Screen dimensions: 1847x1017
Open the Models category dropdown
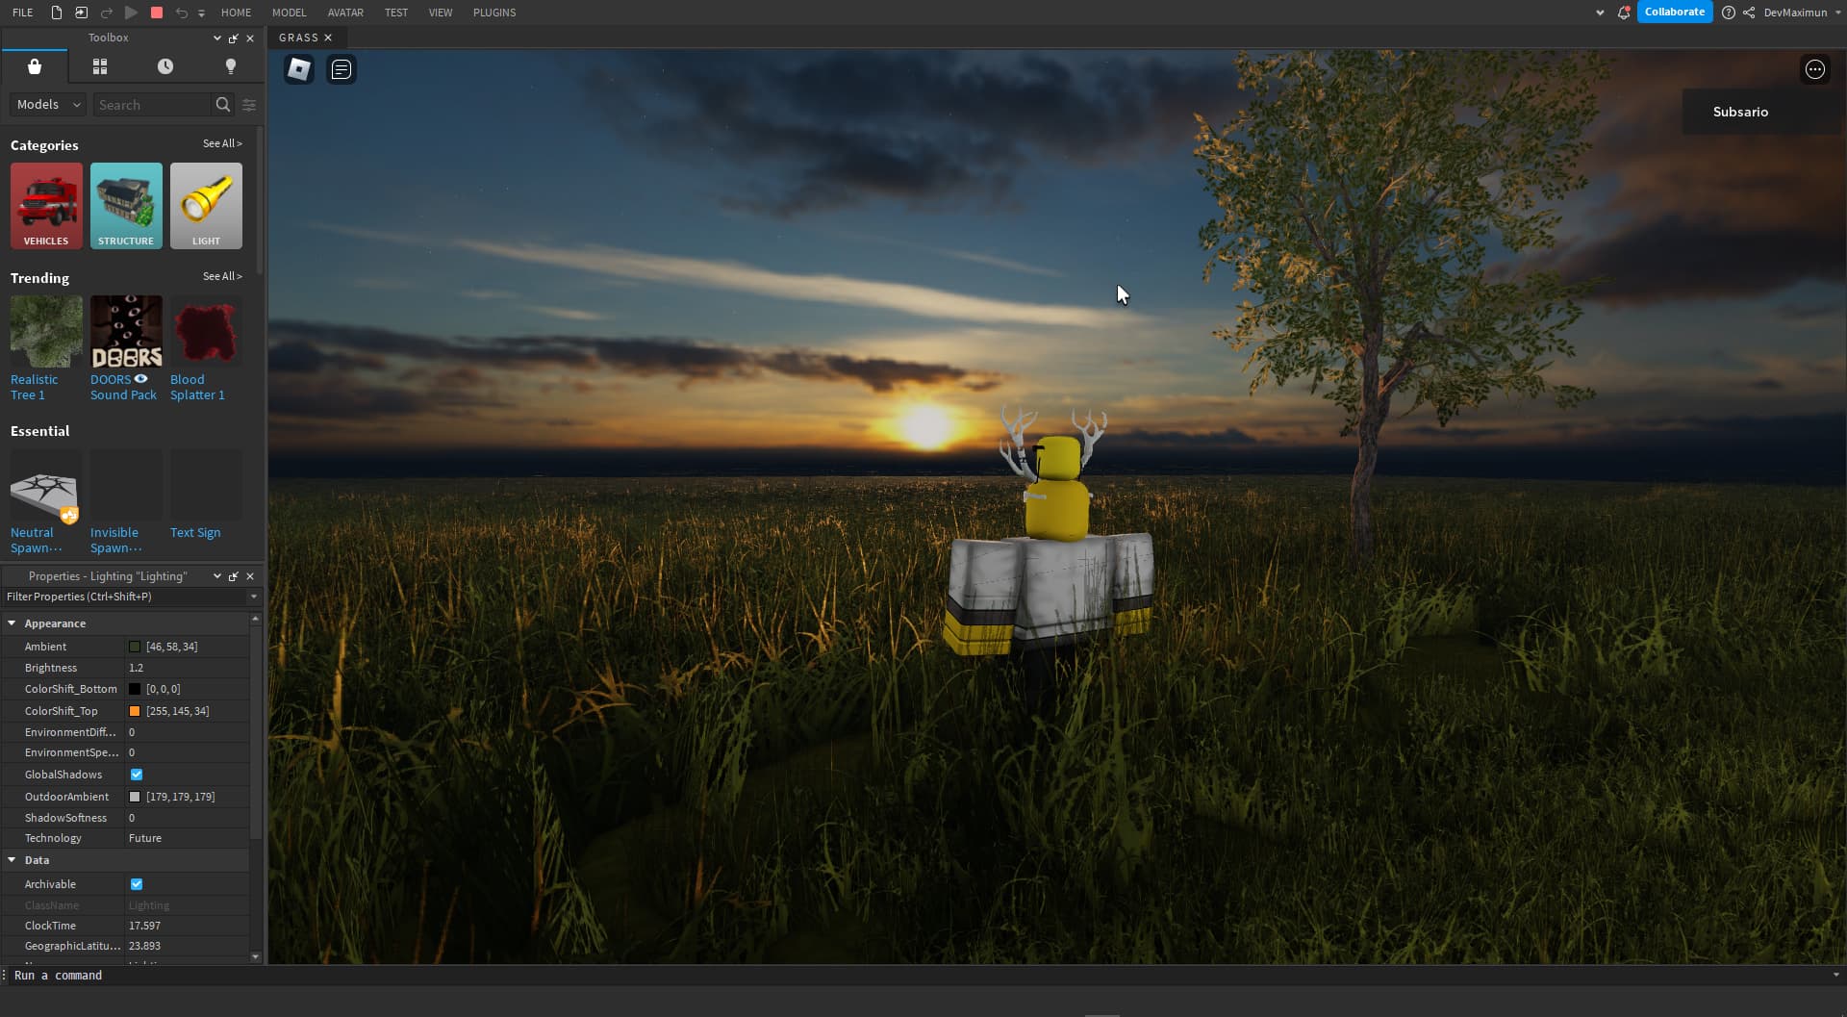pyautogui.click(x=46, y=104)
